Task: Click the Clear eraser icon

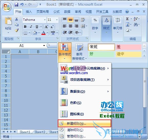Action: 128,30
